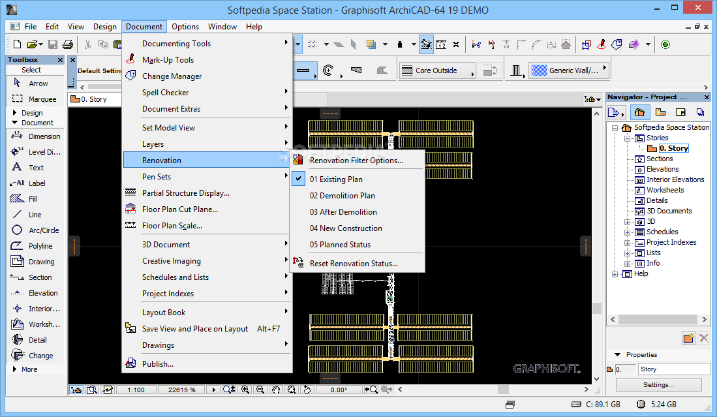Click Floor Plan Cut Plane menu entry
The image size is (717, 417).
click(207, 209)
